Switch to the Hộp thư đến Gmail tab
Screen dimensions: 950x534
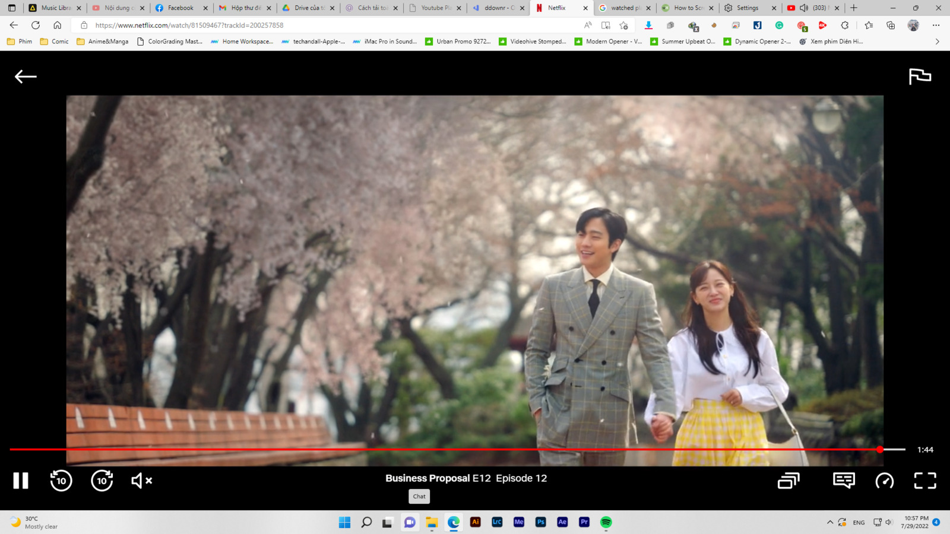click(245, 8)
